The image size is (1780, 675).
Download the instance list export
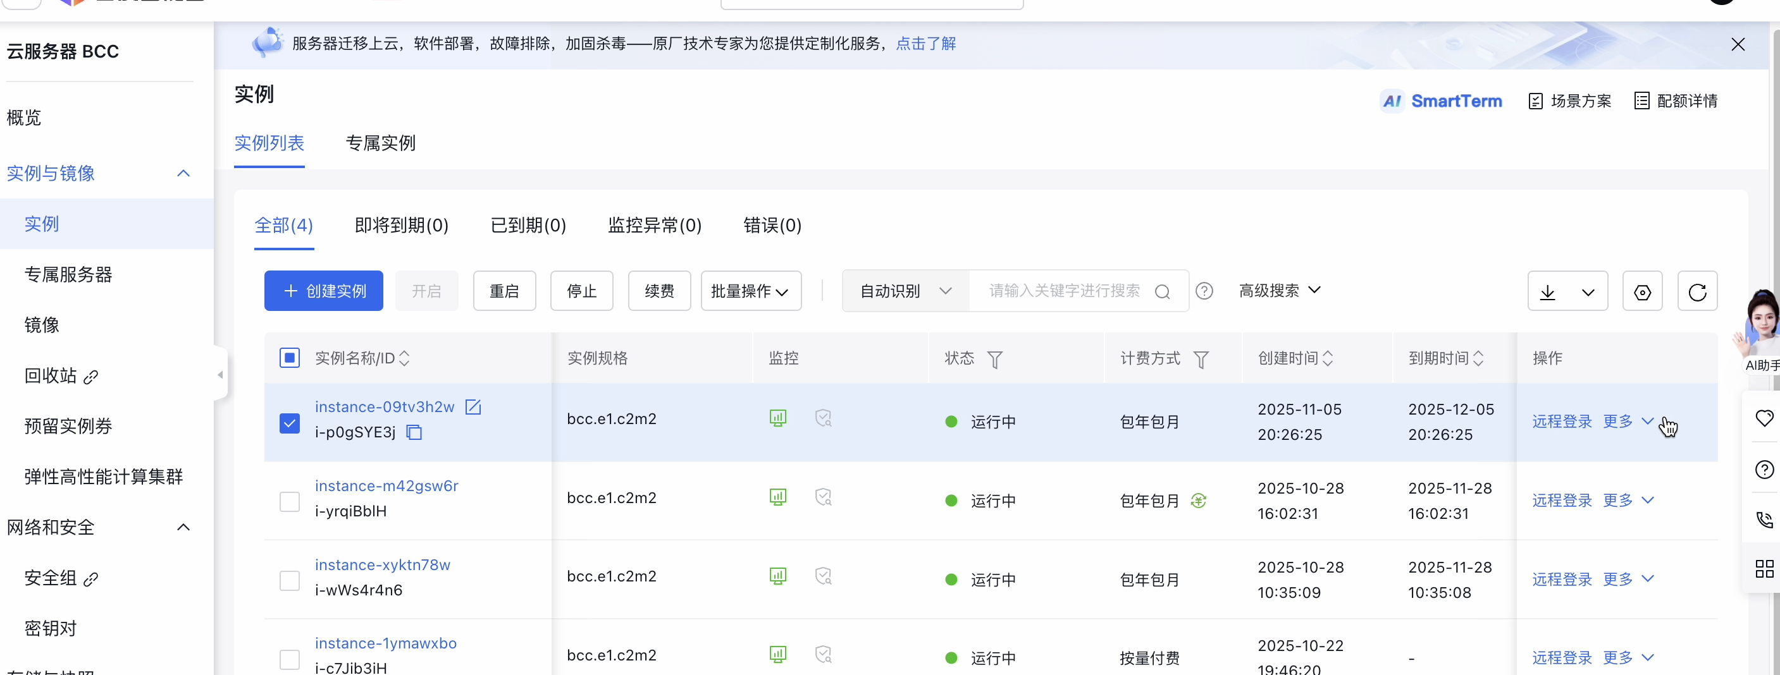1548,291
